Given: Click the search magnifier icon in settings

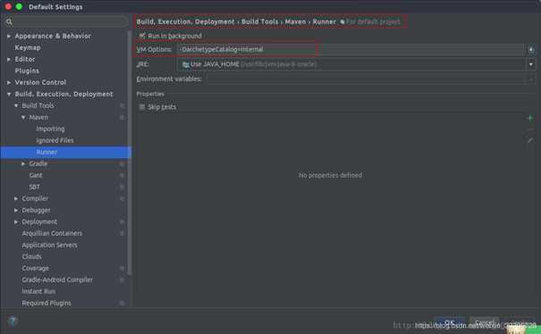Looking at the screenshot, I should click(x=9, y=22).
